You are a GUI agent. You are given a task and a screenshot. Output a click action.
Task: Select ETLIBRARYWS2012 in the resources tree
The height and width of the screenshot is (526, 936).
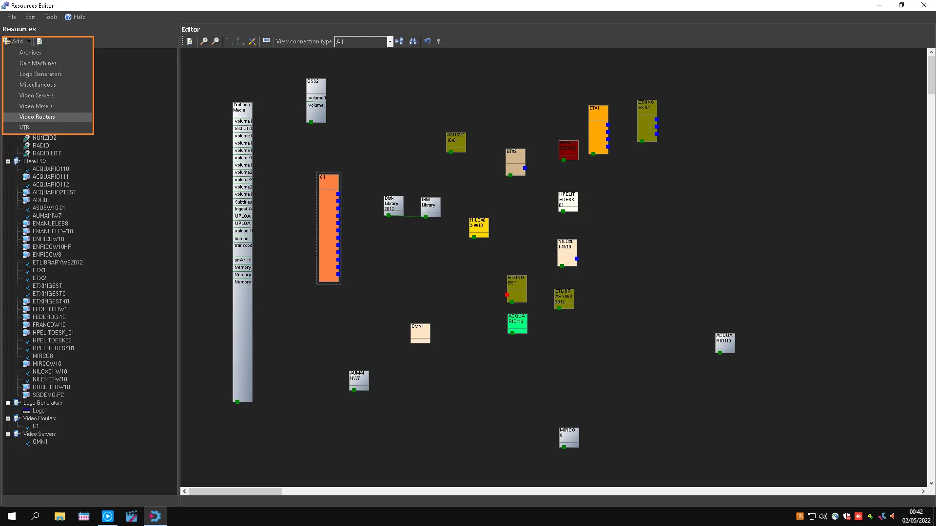pyautogui.click(x=58, y=263)
